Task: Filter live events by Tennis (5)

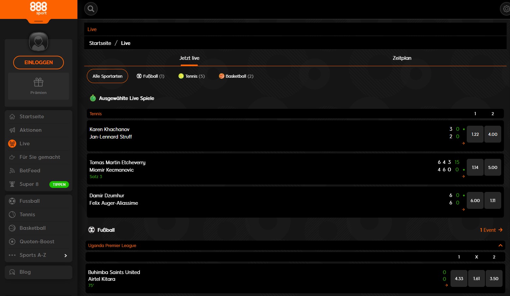Action: pos(192,76)
